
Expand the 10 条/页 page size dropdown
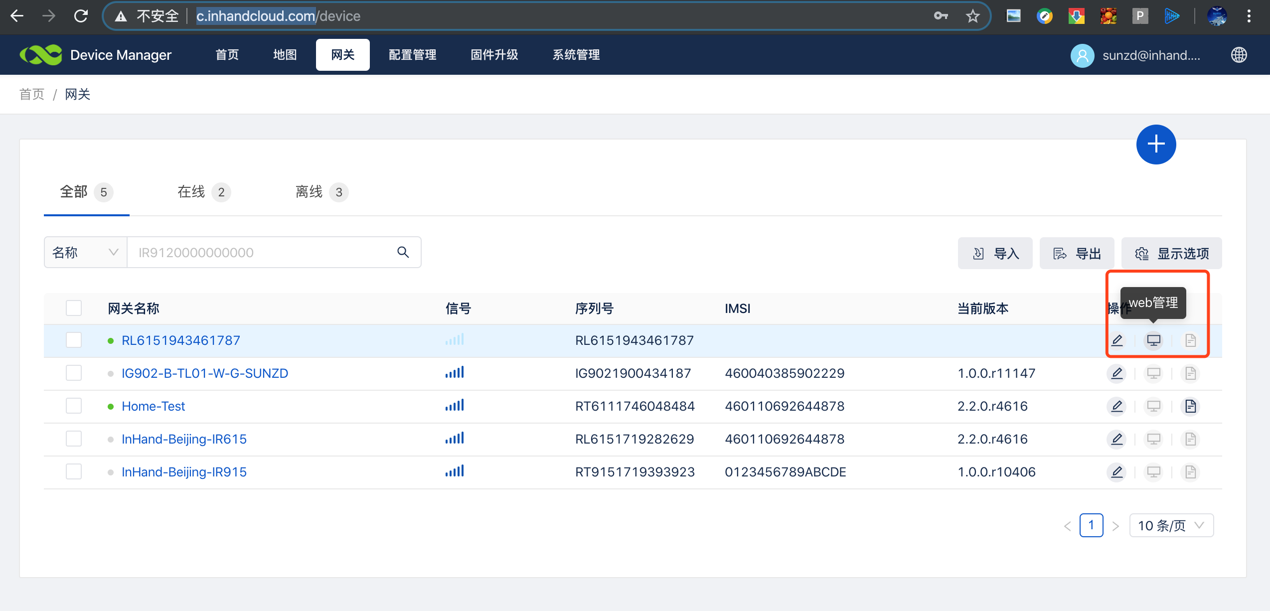[1171, 525]
